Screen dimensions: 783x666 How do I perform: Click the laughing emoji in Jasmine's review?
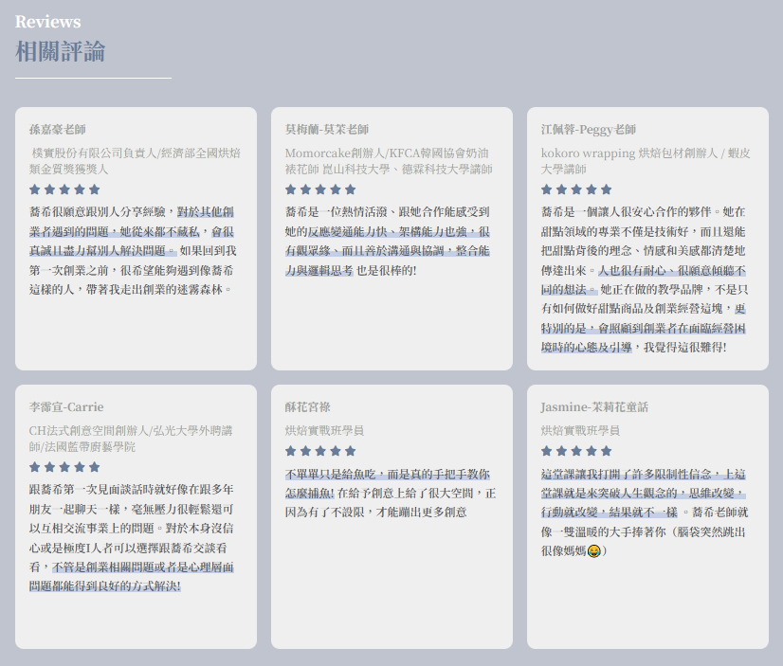click(594, 551)
